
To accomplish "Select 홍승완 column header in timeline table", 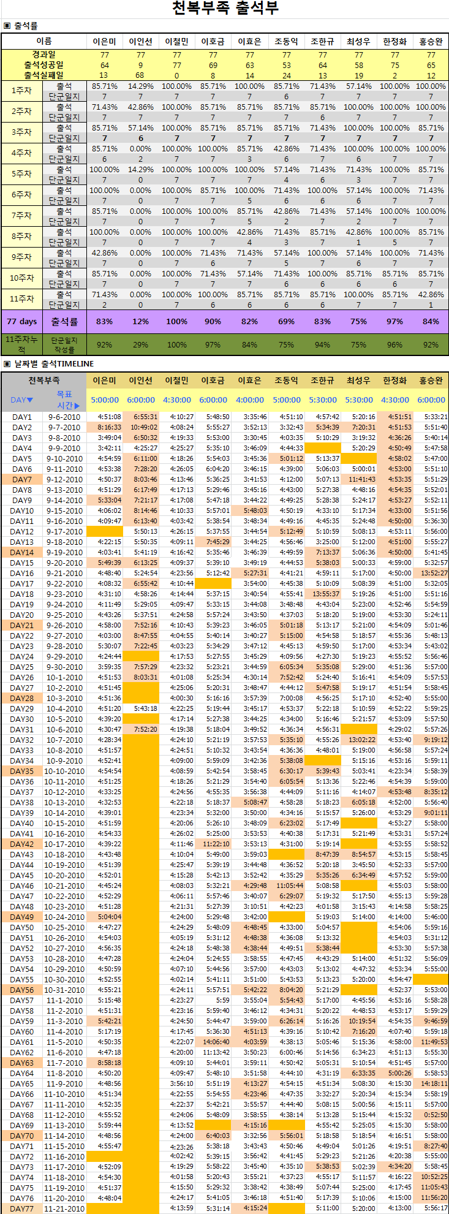I will 431,381.
